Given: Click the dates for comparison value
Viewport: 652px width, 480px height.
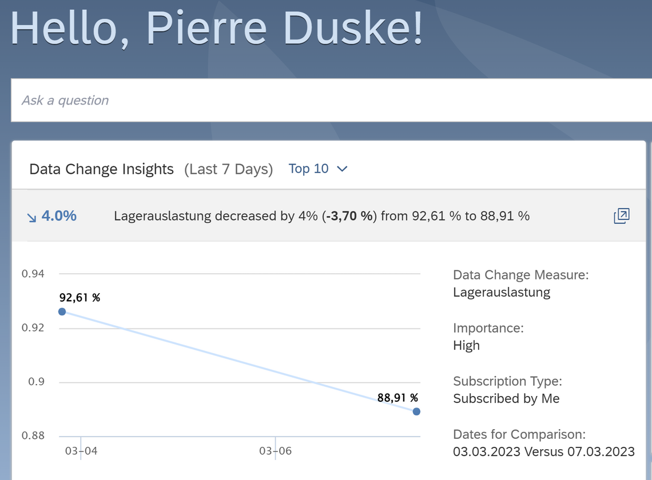Looking at the screenshot, I should pyautogui.click(x=543, y=451).
